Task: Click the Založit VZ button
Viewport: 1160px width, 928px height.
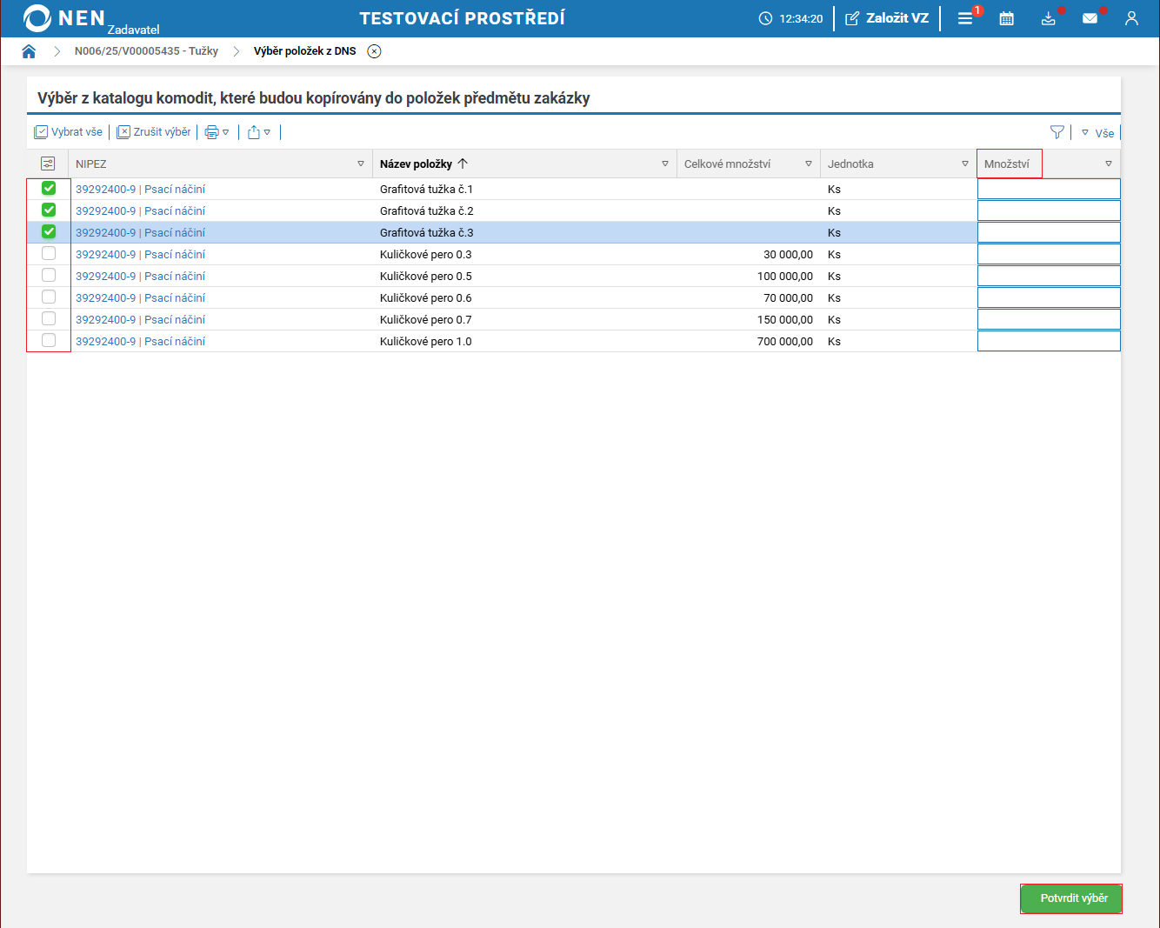Action: click(x=887, y=18)
